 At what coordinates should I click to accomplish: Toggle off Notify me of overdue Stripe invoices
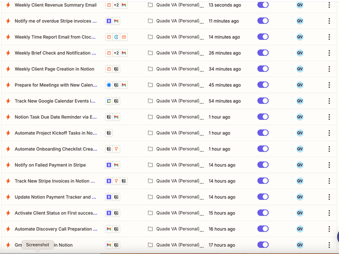point(263,21)
